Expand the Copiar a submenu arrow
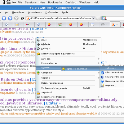Viewport: 124px width, 124px height. pos(99,78)
